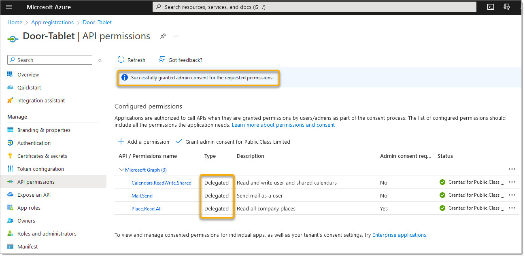
Task: Click the Token configuration icon
Action: coord(10,169)
